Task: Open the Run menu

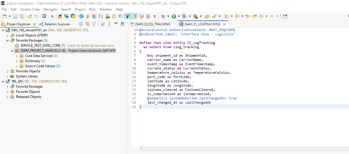Action: tap(92, 9)
